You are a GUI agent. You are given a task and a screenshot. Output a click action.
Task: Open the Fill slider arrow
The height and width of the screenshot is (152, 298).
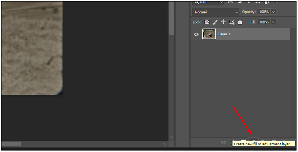coord(273,22)
